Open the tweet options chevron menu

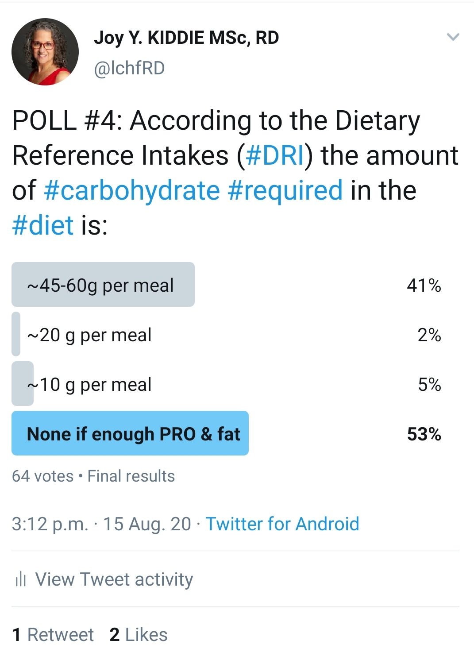point(453,37)
